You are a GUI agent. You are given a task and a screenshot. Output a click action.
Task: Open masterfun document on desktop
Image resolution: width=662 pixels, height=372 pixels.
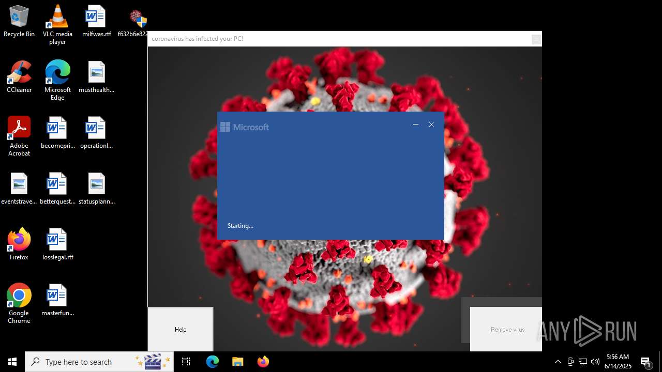(57, 300)
